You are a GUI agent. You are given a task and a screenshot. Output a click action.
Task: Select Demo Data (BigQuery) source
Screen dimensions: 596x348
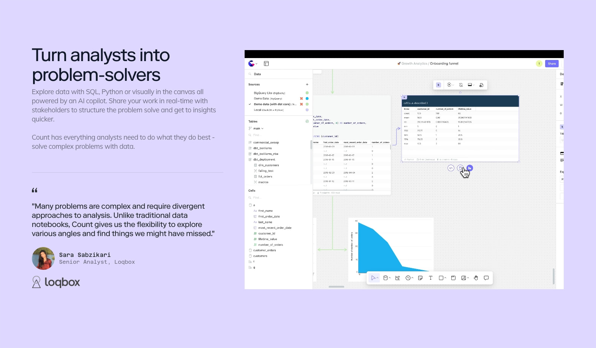click(x=268, y=99)
